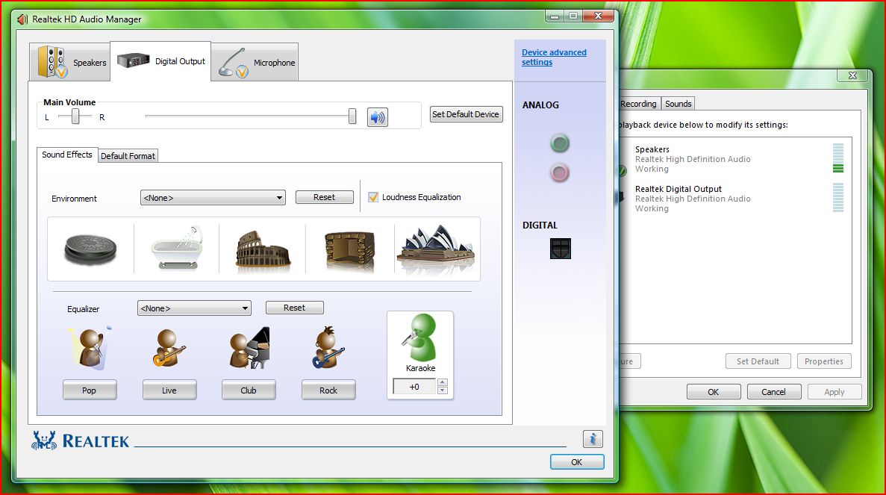Apply the Club equalizer button

[x=249, y=390]
